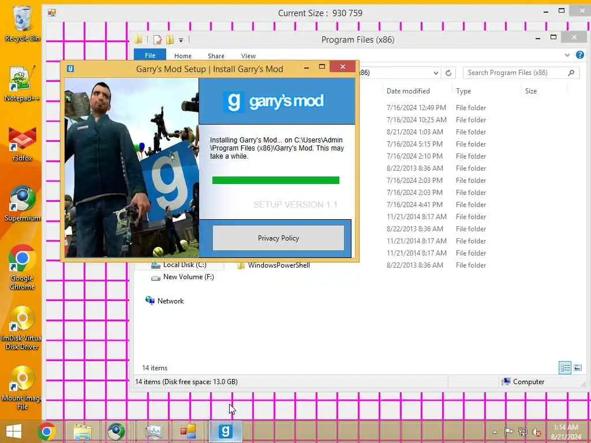Open Chrome from the taskbar
This screenshot has height=443, width=591.
47,431
